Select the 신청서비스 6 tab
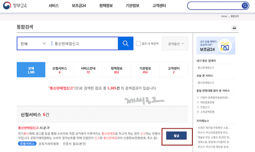Image resolution: width=255 pixels, height=152 pixels. (x=60, y=70)
